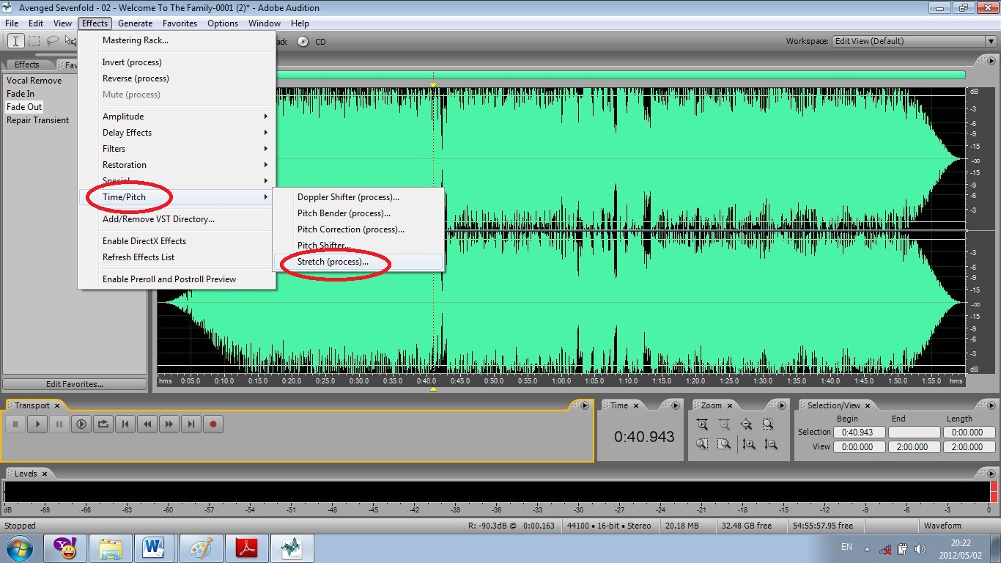Apply Invert (process) effect

[177, 62]
